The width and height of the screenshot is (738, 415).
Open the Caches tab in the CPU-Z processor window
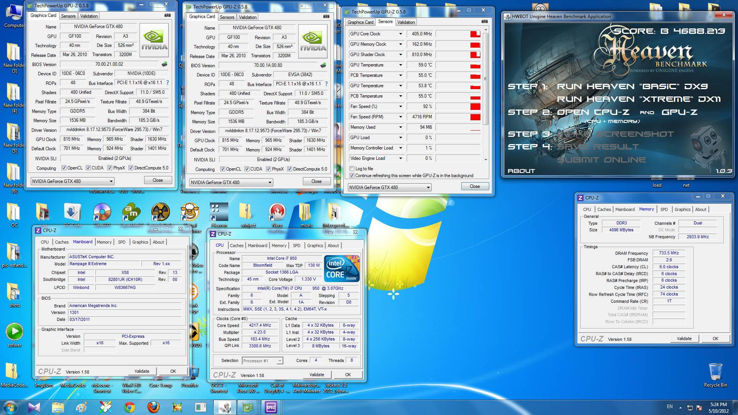point(237,245)
